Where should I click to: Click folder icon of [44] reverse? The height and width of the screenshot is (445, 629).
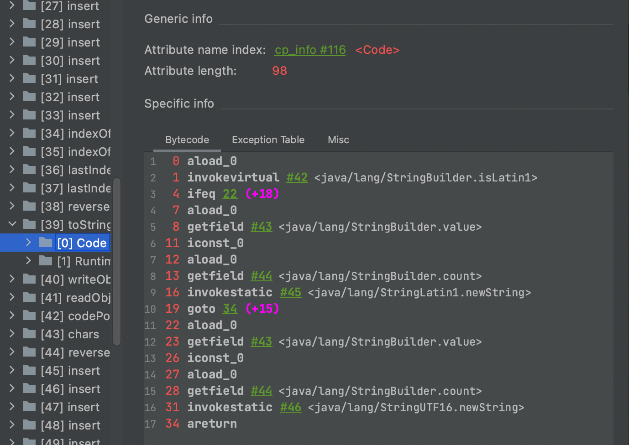coord(29,352)
